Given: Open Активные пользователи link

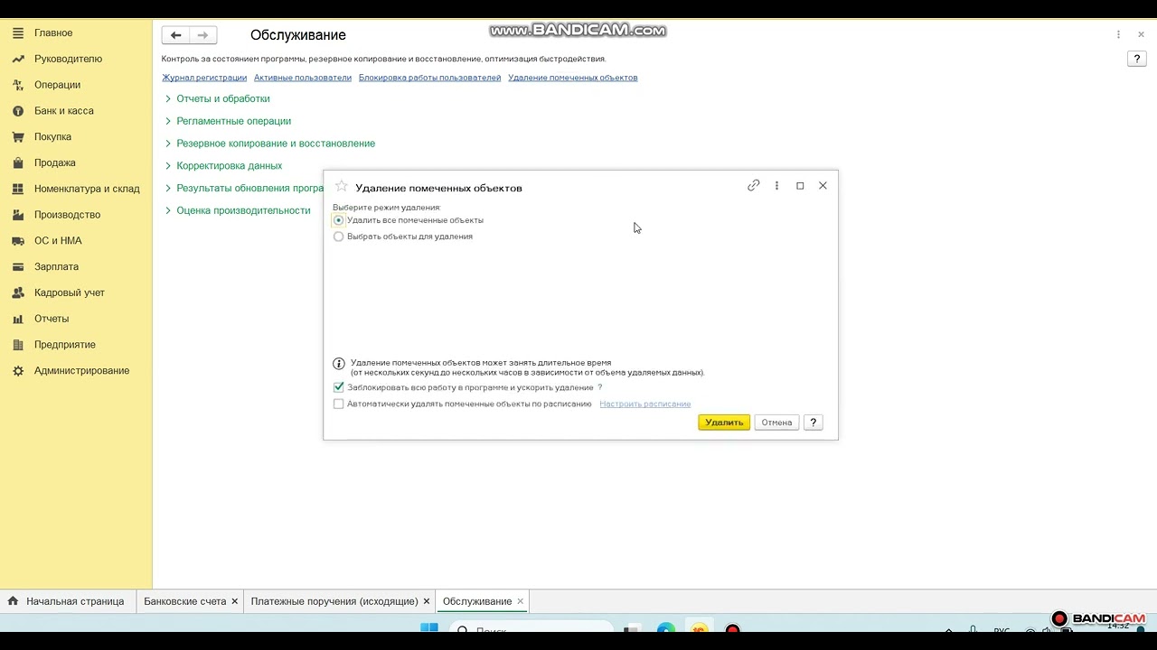Looking at the screenshot, I should click(303, 78).
